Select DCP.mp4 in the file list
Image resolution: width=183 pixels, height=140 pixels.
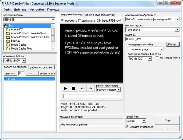[29, 79]
